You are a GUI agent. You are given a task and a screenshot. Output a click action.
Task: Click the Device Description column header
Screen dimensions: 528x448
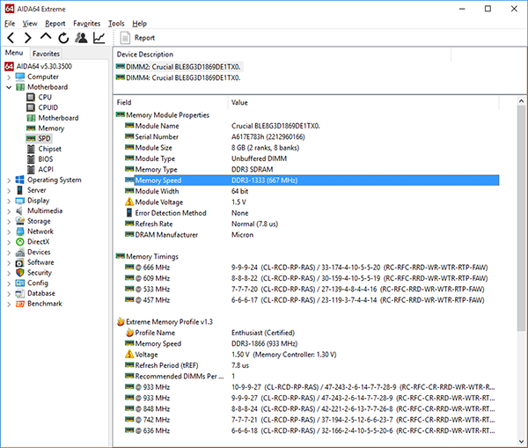coord(282,55)
